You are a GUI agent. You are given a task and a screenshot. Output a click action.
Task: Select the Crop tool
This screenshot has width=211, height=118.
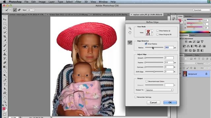coord(5,36)
